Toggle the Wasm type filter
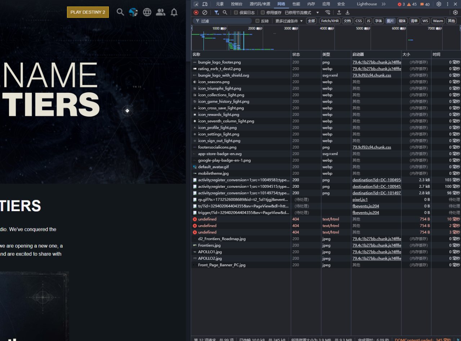Image resolution: width=461 pixels, height=341 pixels. pyautogui.click(x=438, y=21)
